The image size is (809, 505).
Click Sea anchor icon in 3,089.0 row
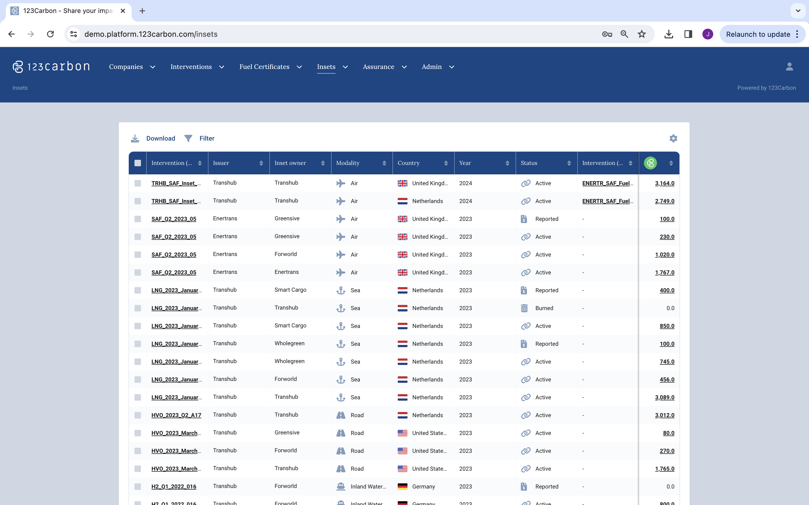[341, 397]
